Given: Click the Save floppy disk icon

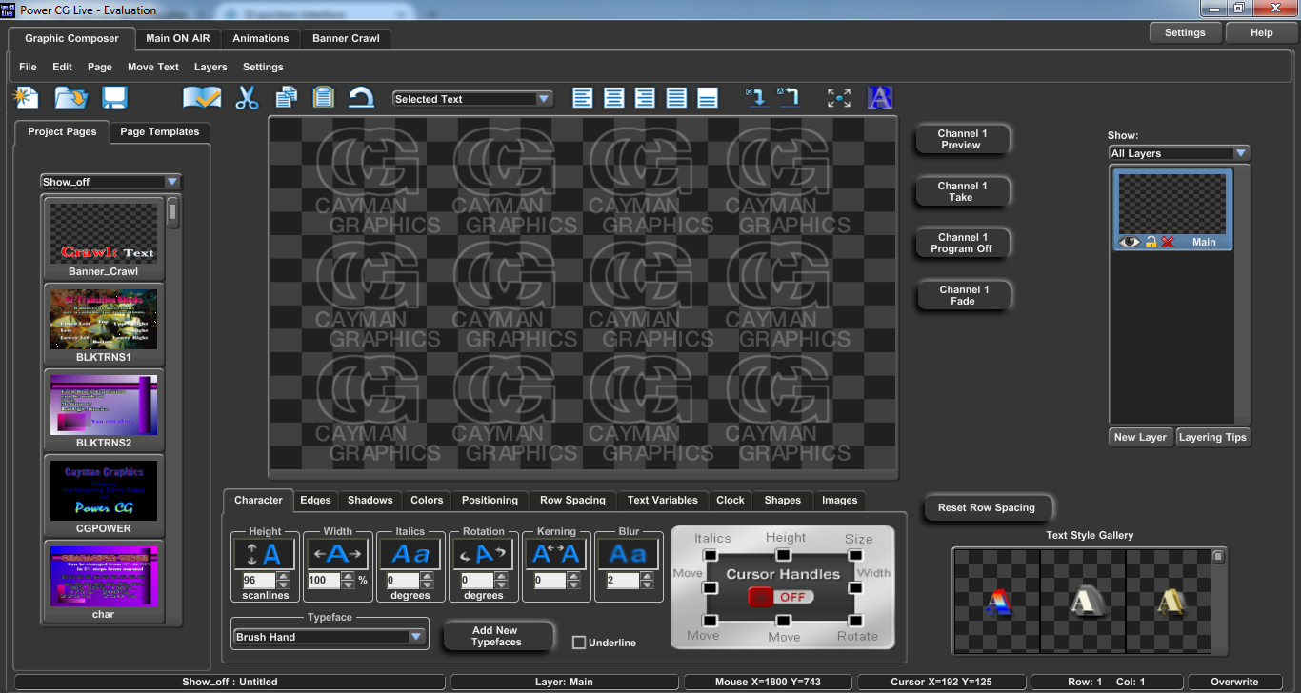Looking at the screenshot, I should point(114,97).
